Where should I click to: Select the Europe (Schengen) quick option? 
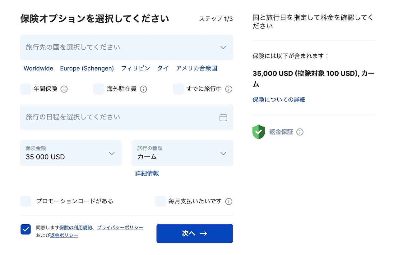click(x=87, y=68)
